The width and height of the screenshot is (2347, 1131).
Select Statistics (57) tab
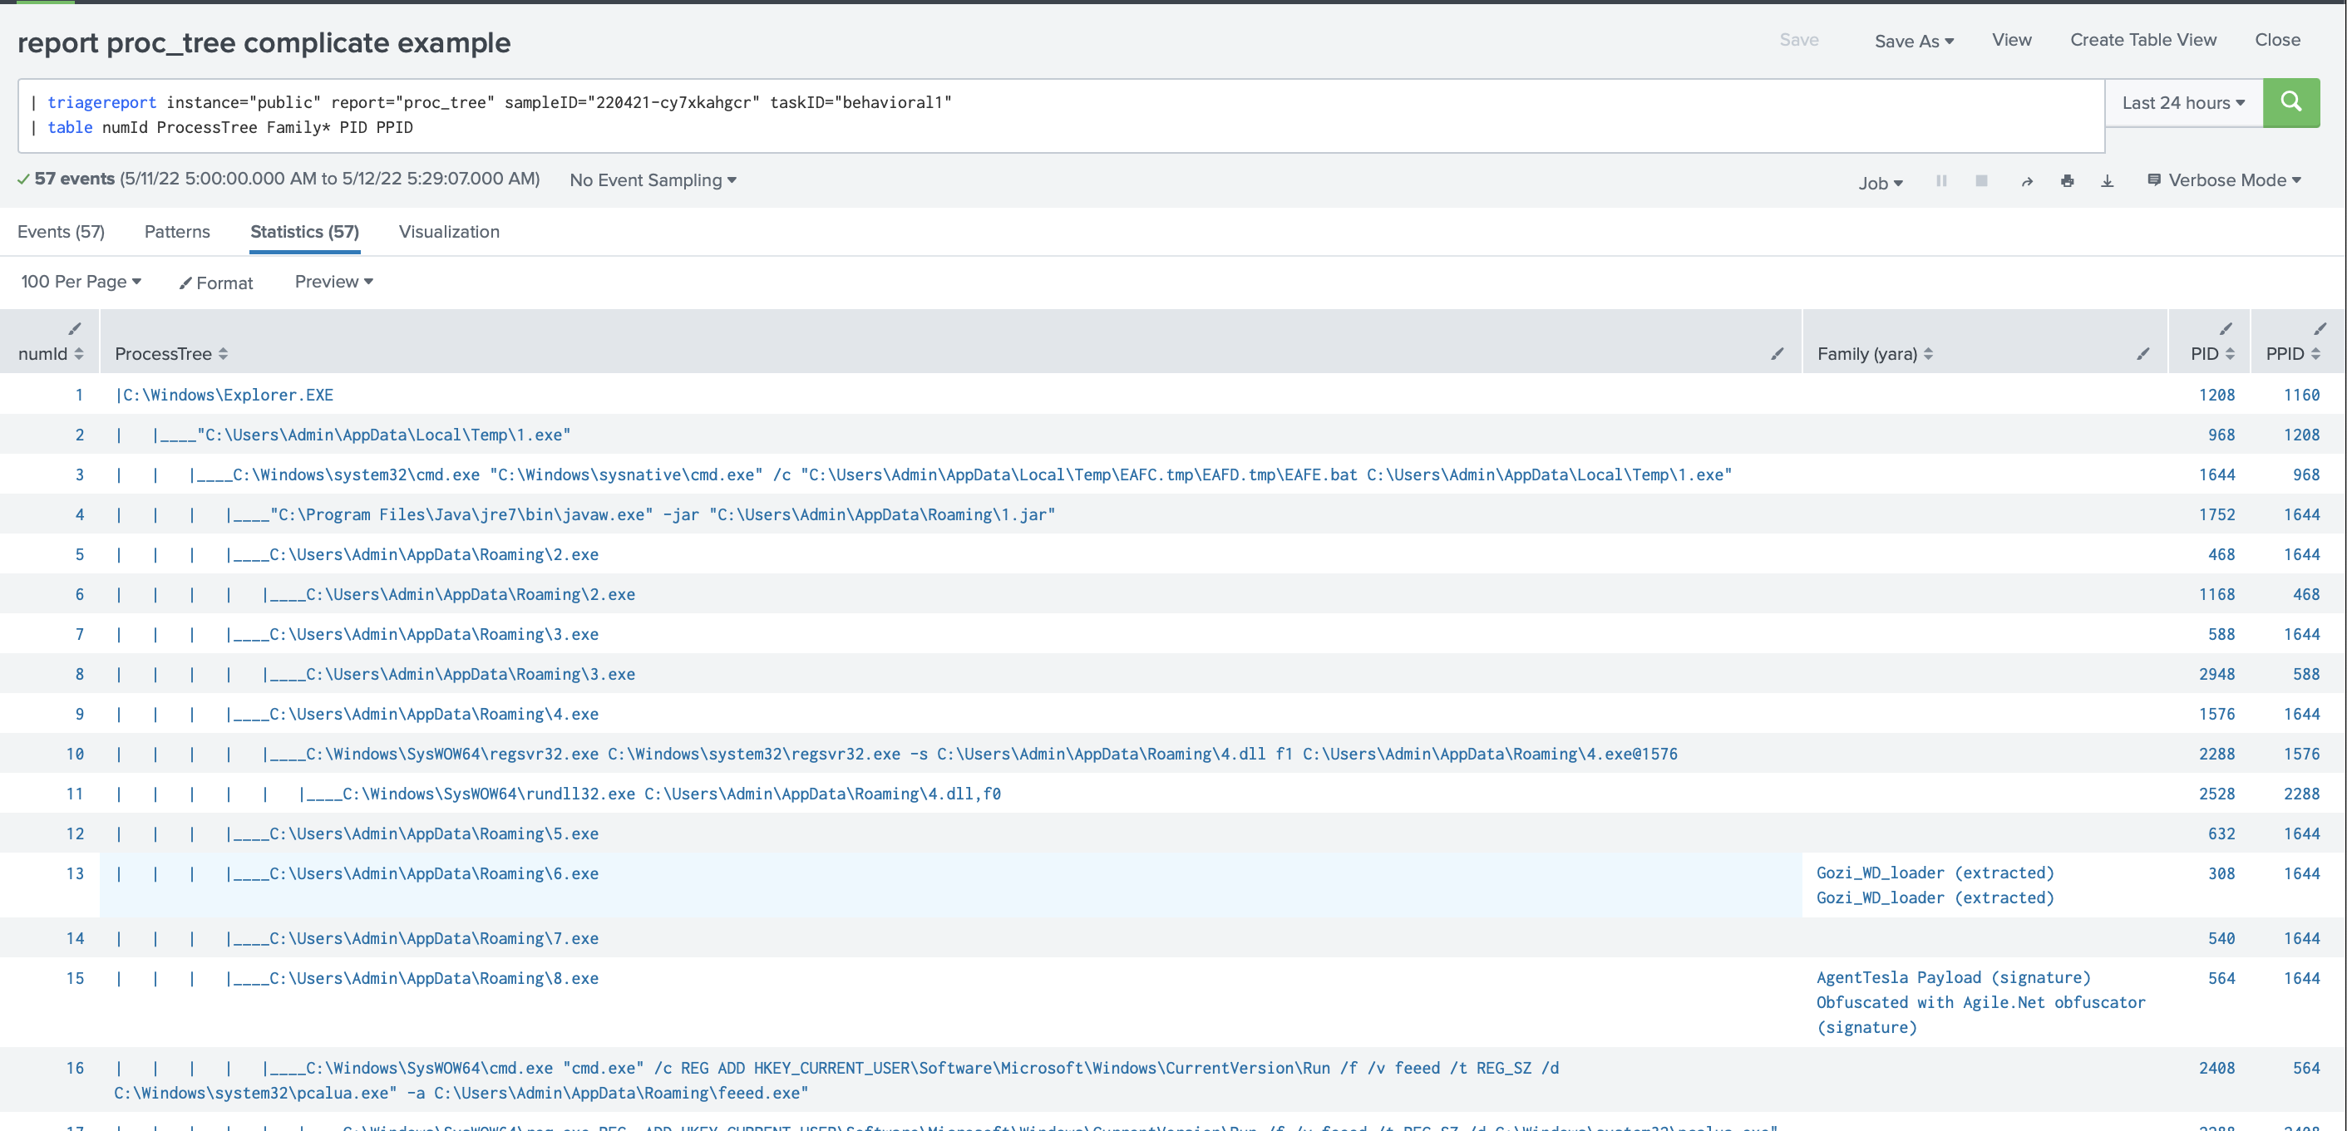(x=304, y=231)
